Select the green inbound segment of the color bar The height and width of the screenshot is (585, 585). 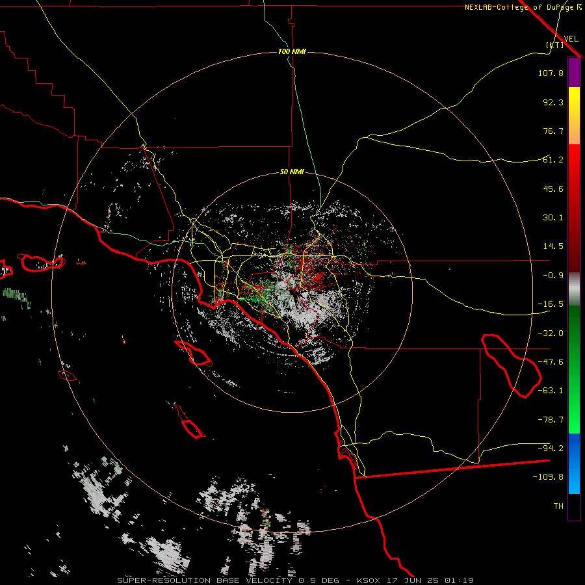[x=574, y=370]
